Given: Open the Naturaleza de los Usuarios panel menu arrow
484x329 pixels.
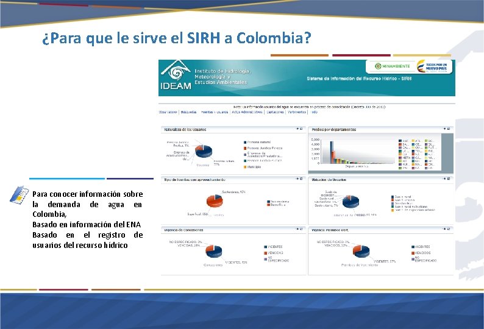Looking at the screenshot, I should (x=297, y=129).
